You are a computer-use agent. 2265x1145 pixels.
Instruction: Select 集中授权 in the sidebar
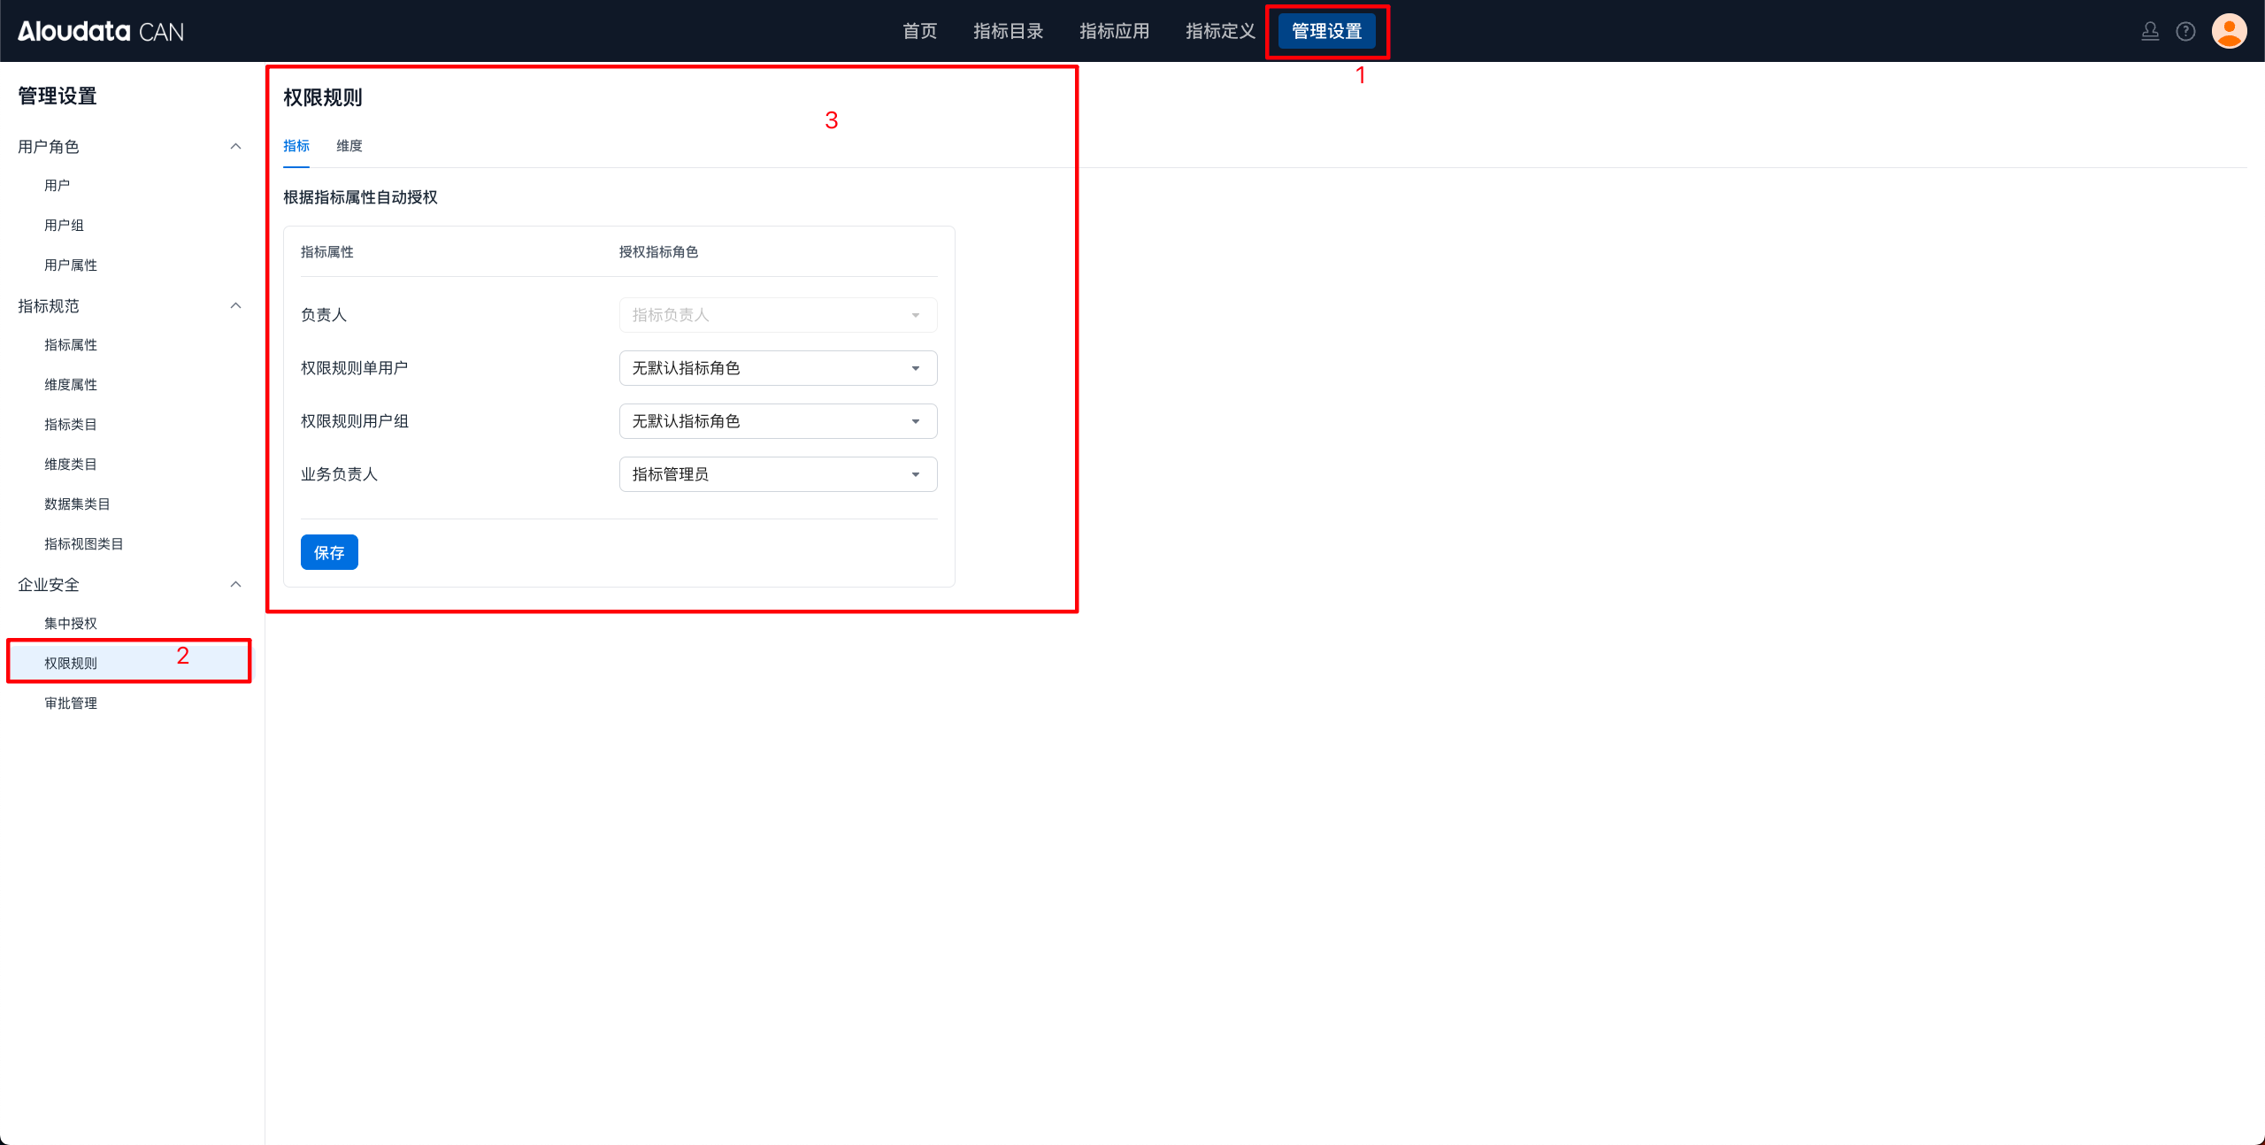71,623
